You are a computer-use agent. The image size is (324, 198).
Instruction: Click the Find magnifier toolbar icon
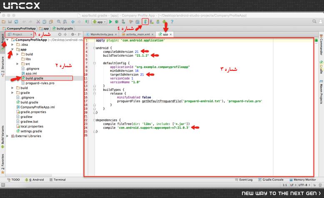tap(59, 22)
